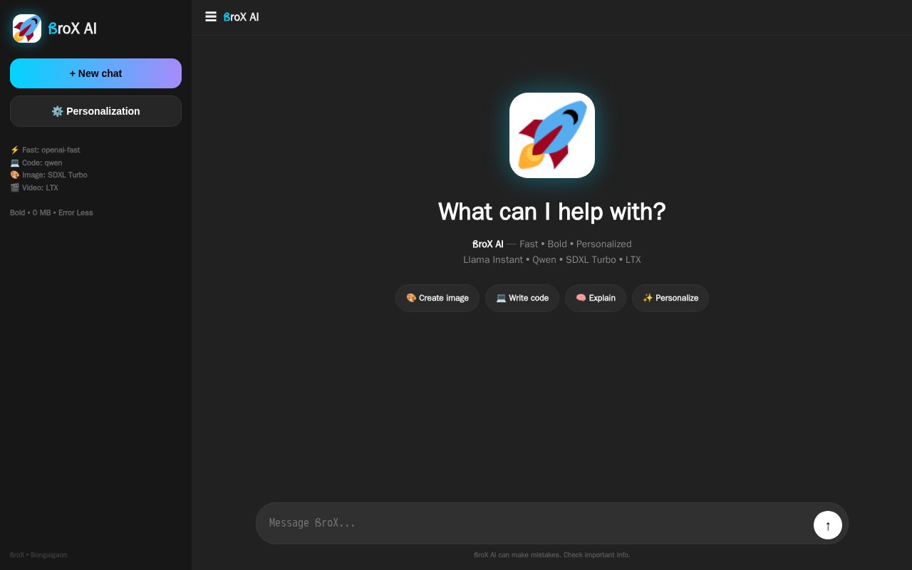Image resolution: width=912 pixels, height=570 pixels.
Task: Click the 'Video: LTX' line
Action: pos(34,187)
